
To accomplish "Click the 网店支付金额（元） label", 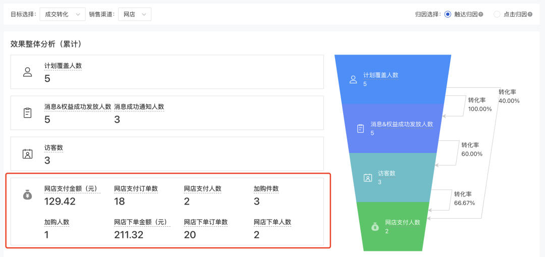I will click(x=72, y=188).
